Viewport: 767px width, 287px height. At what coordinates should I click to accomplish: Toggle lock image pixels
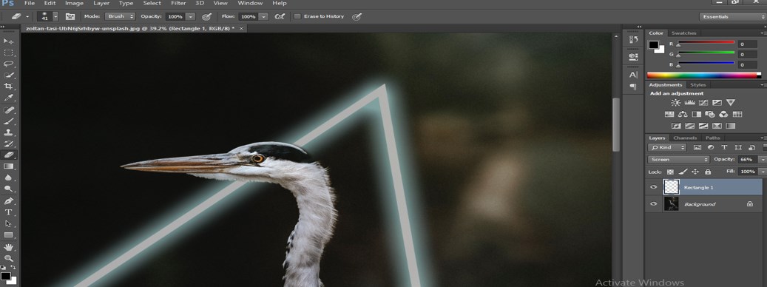[683, 172]
